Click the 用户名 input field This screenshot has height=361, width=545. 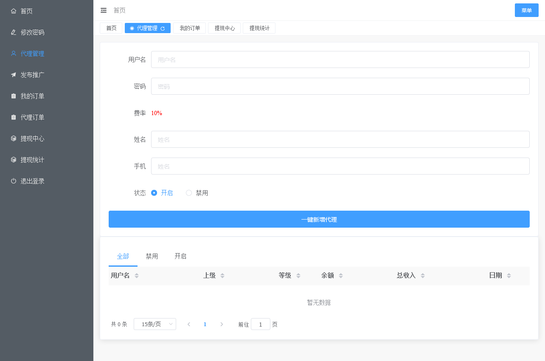pos(340,59)
